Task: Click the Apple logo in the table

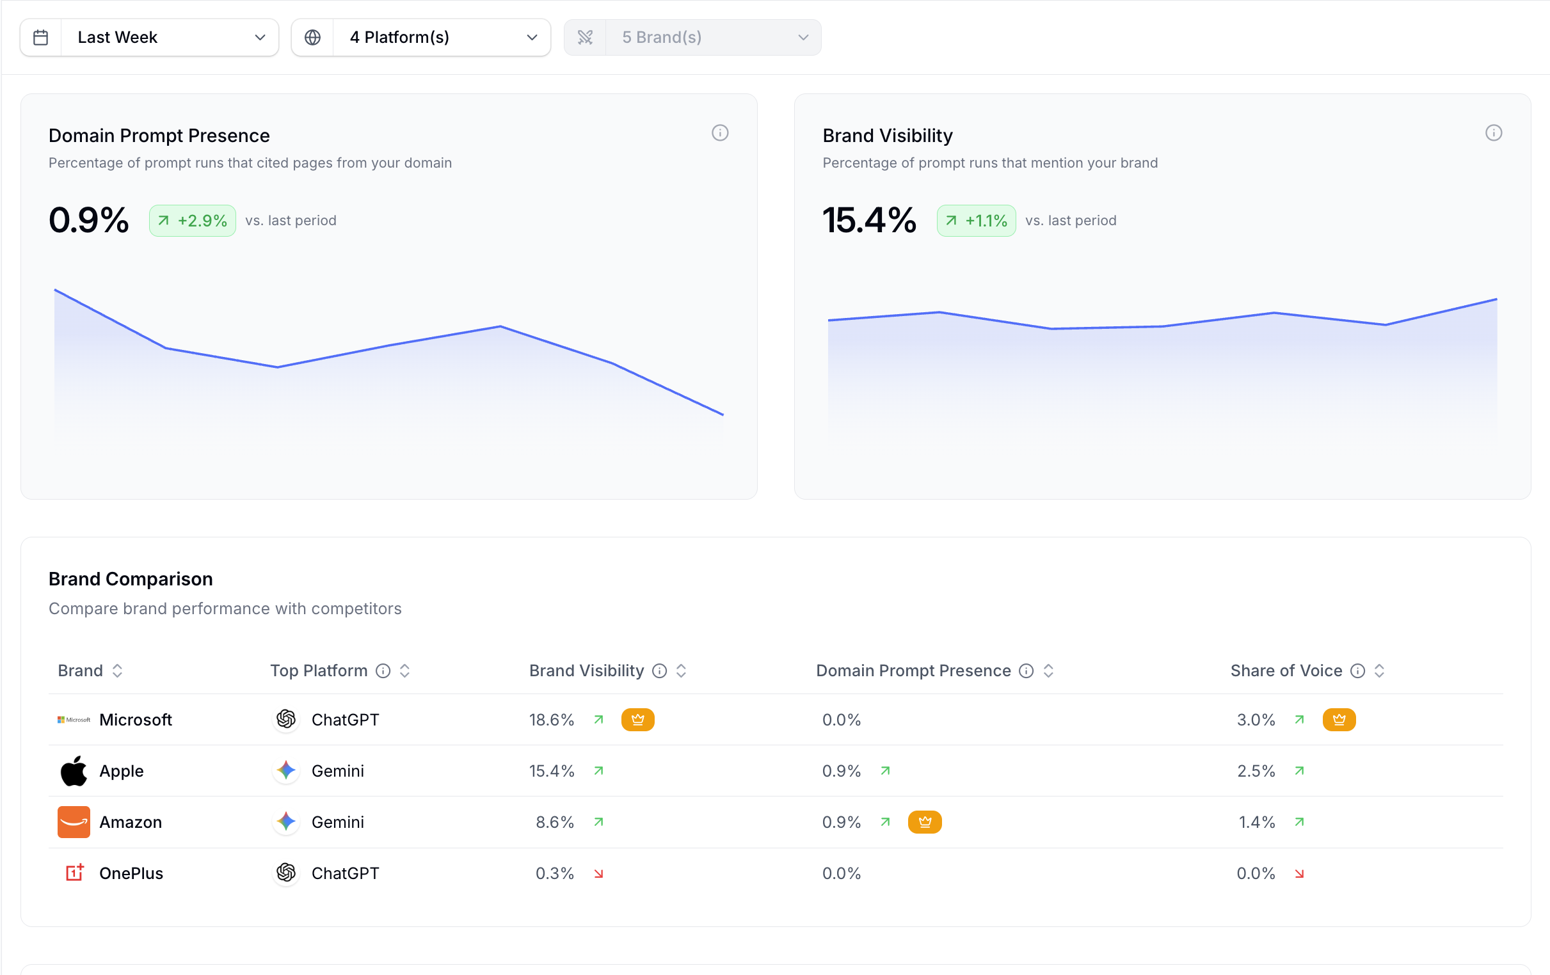Action: tap(74, 770)
